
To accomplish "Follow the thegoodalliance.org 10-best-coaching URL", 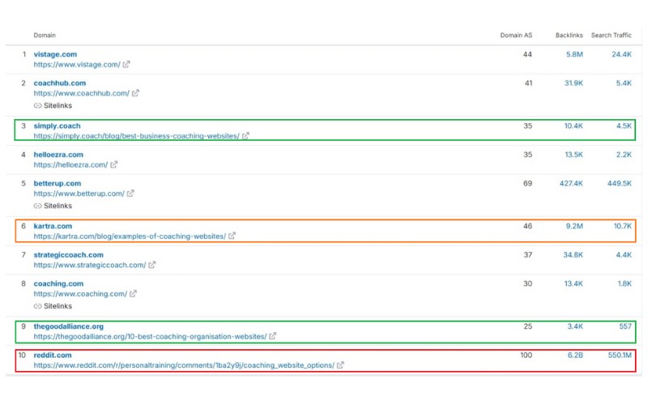I will pyautogui.click(x=150, y=337).
